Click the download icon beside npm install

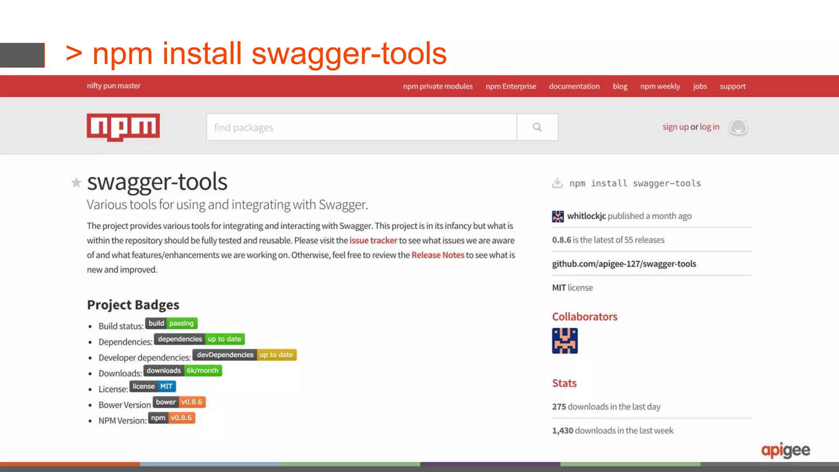pyautogui.click(x=557, y=183)
